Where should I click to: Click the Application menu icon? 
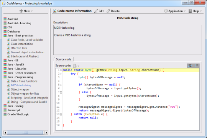point(166,11)
